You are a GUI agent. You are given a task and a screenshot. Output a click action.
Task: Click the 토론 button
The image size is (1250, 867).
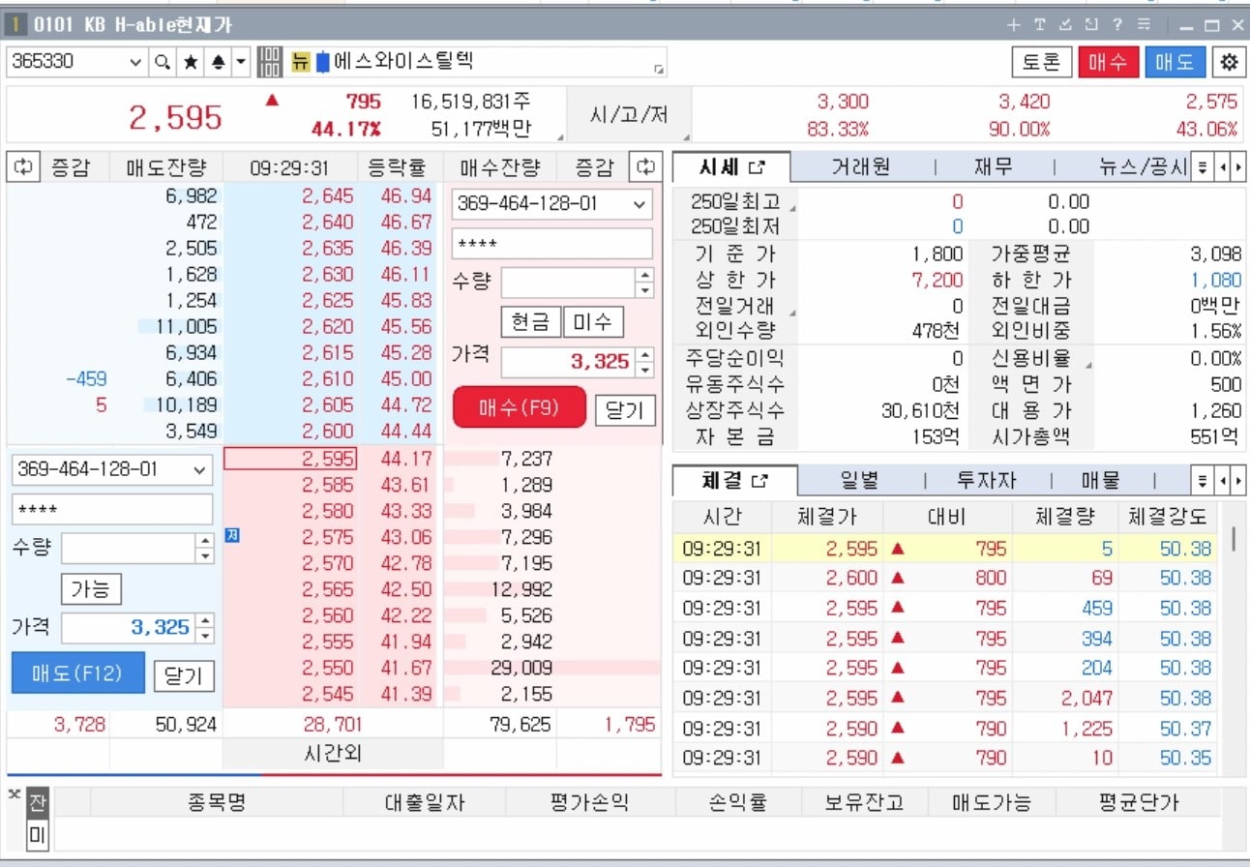(1041, 63)
